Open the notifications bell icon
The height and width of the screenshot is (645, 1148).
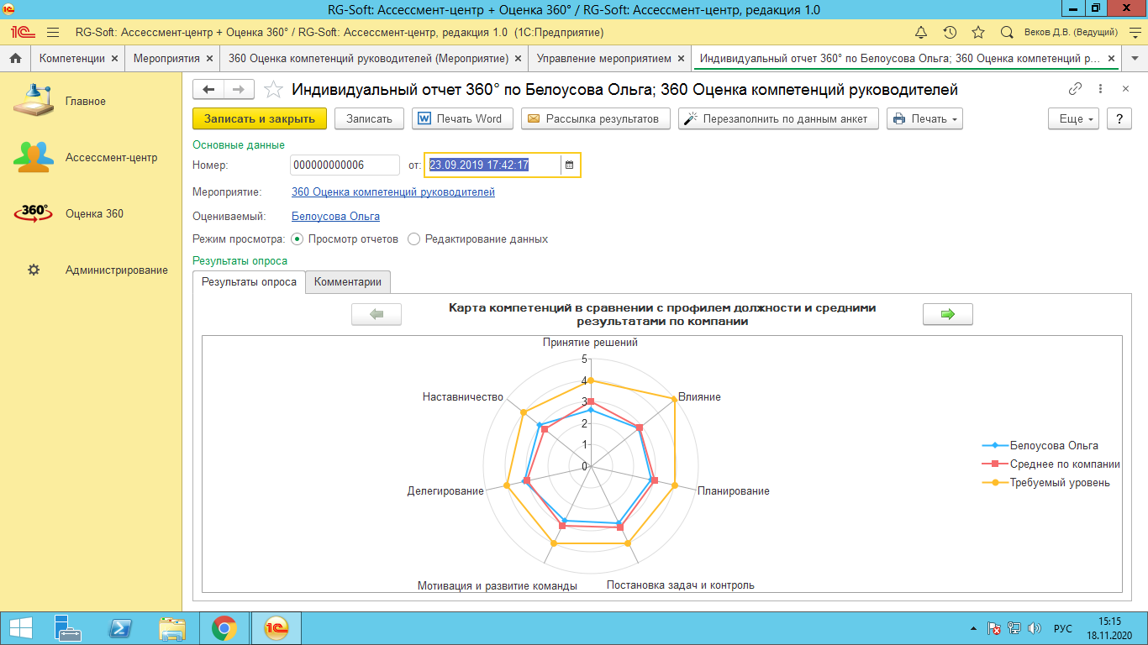(x=921, y=33)
